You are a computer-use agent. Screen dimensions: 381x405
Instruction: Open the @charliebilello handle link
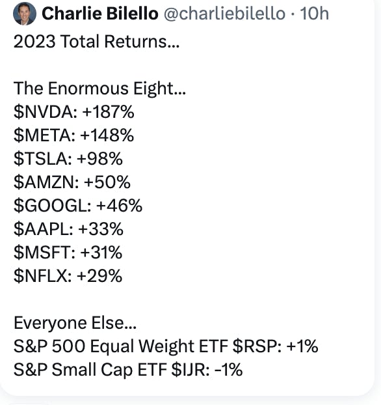[224, 14]
